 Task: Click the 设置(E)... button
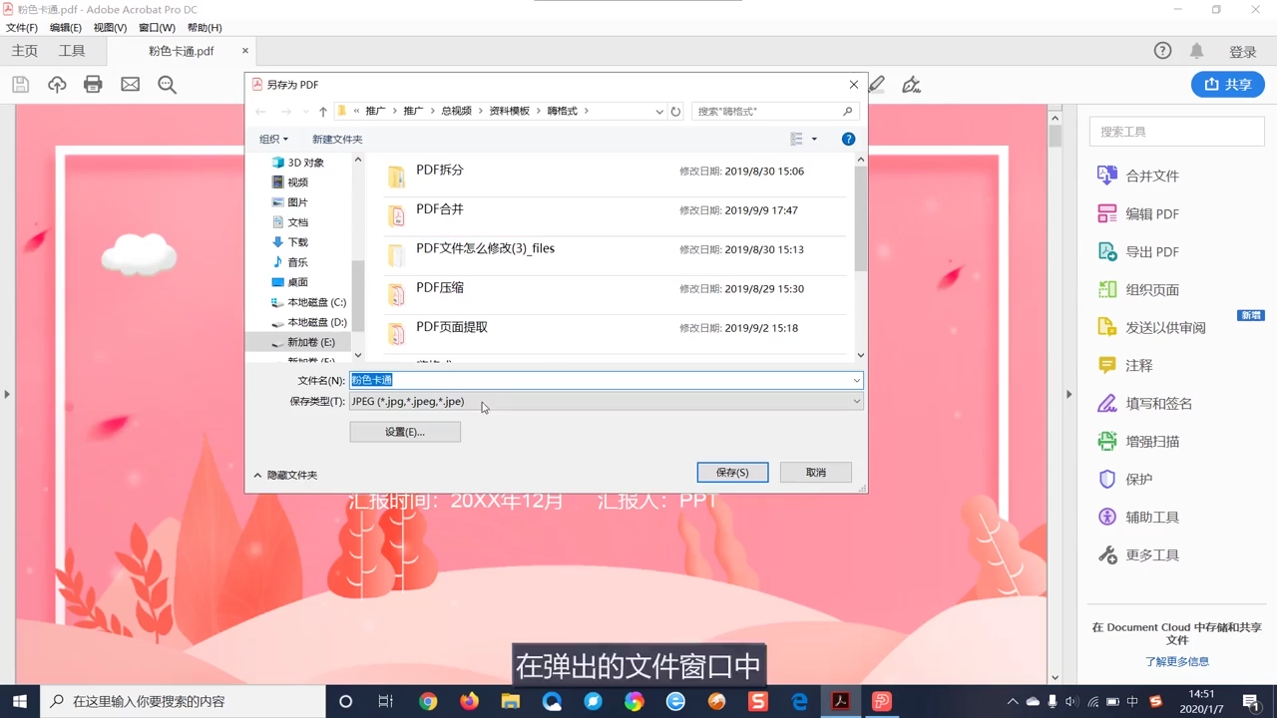click(x=405, y=431)
